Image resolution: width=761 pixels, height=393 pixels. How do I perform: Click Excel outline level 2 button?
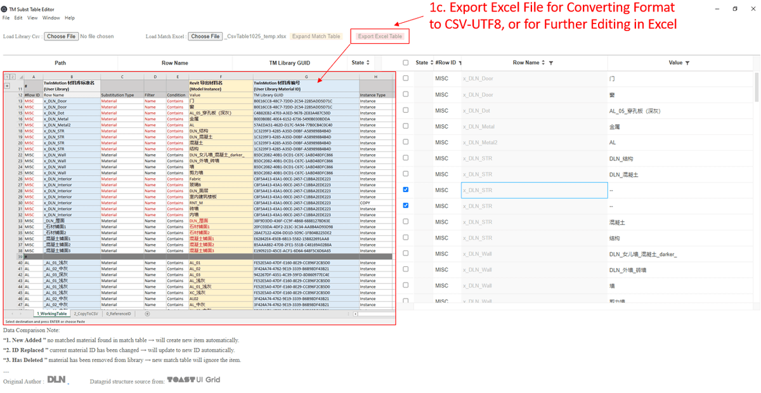pos(12,77)
